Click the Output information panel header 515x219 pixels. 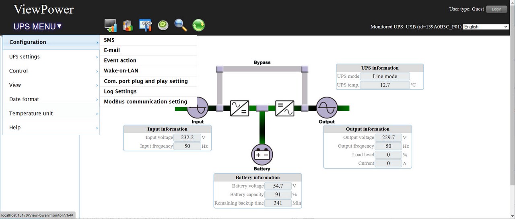click(x=368, y=129)
